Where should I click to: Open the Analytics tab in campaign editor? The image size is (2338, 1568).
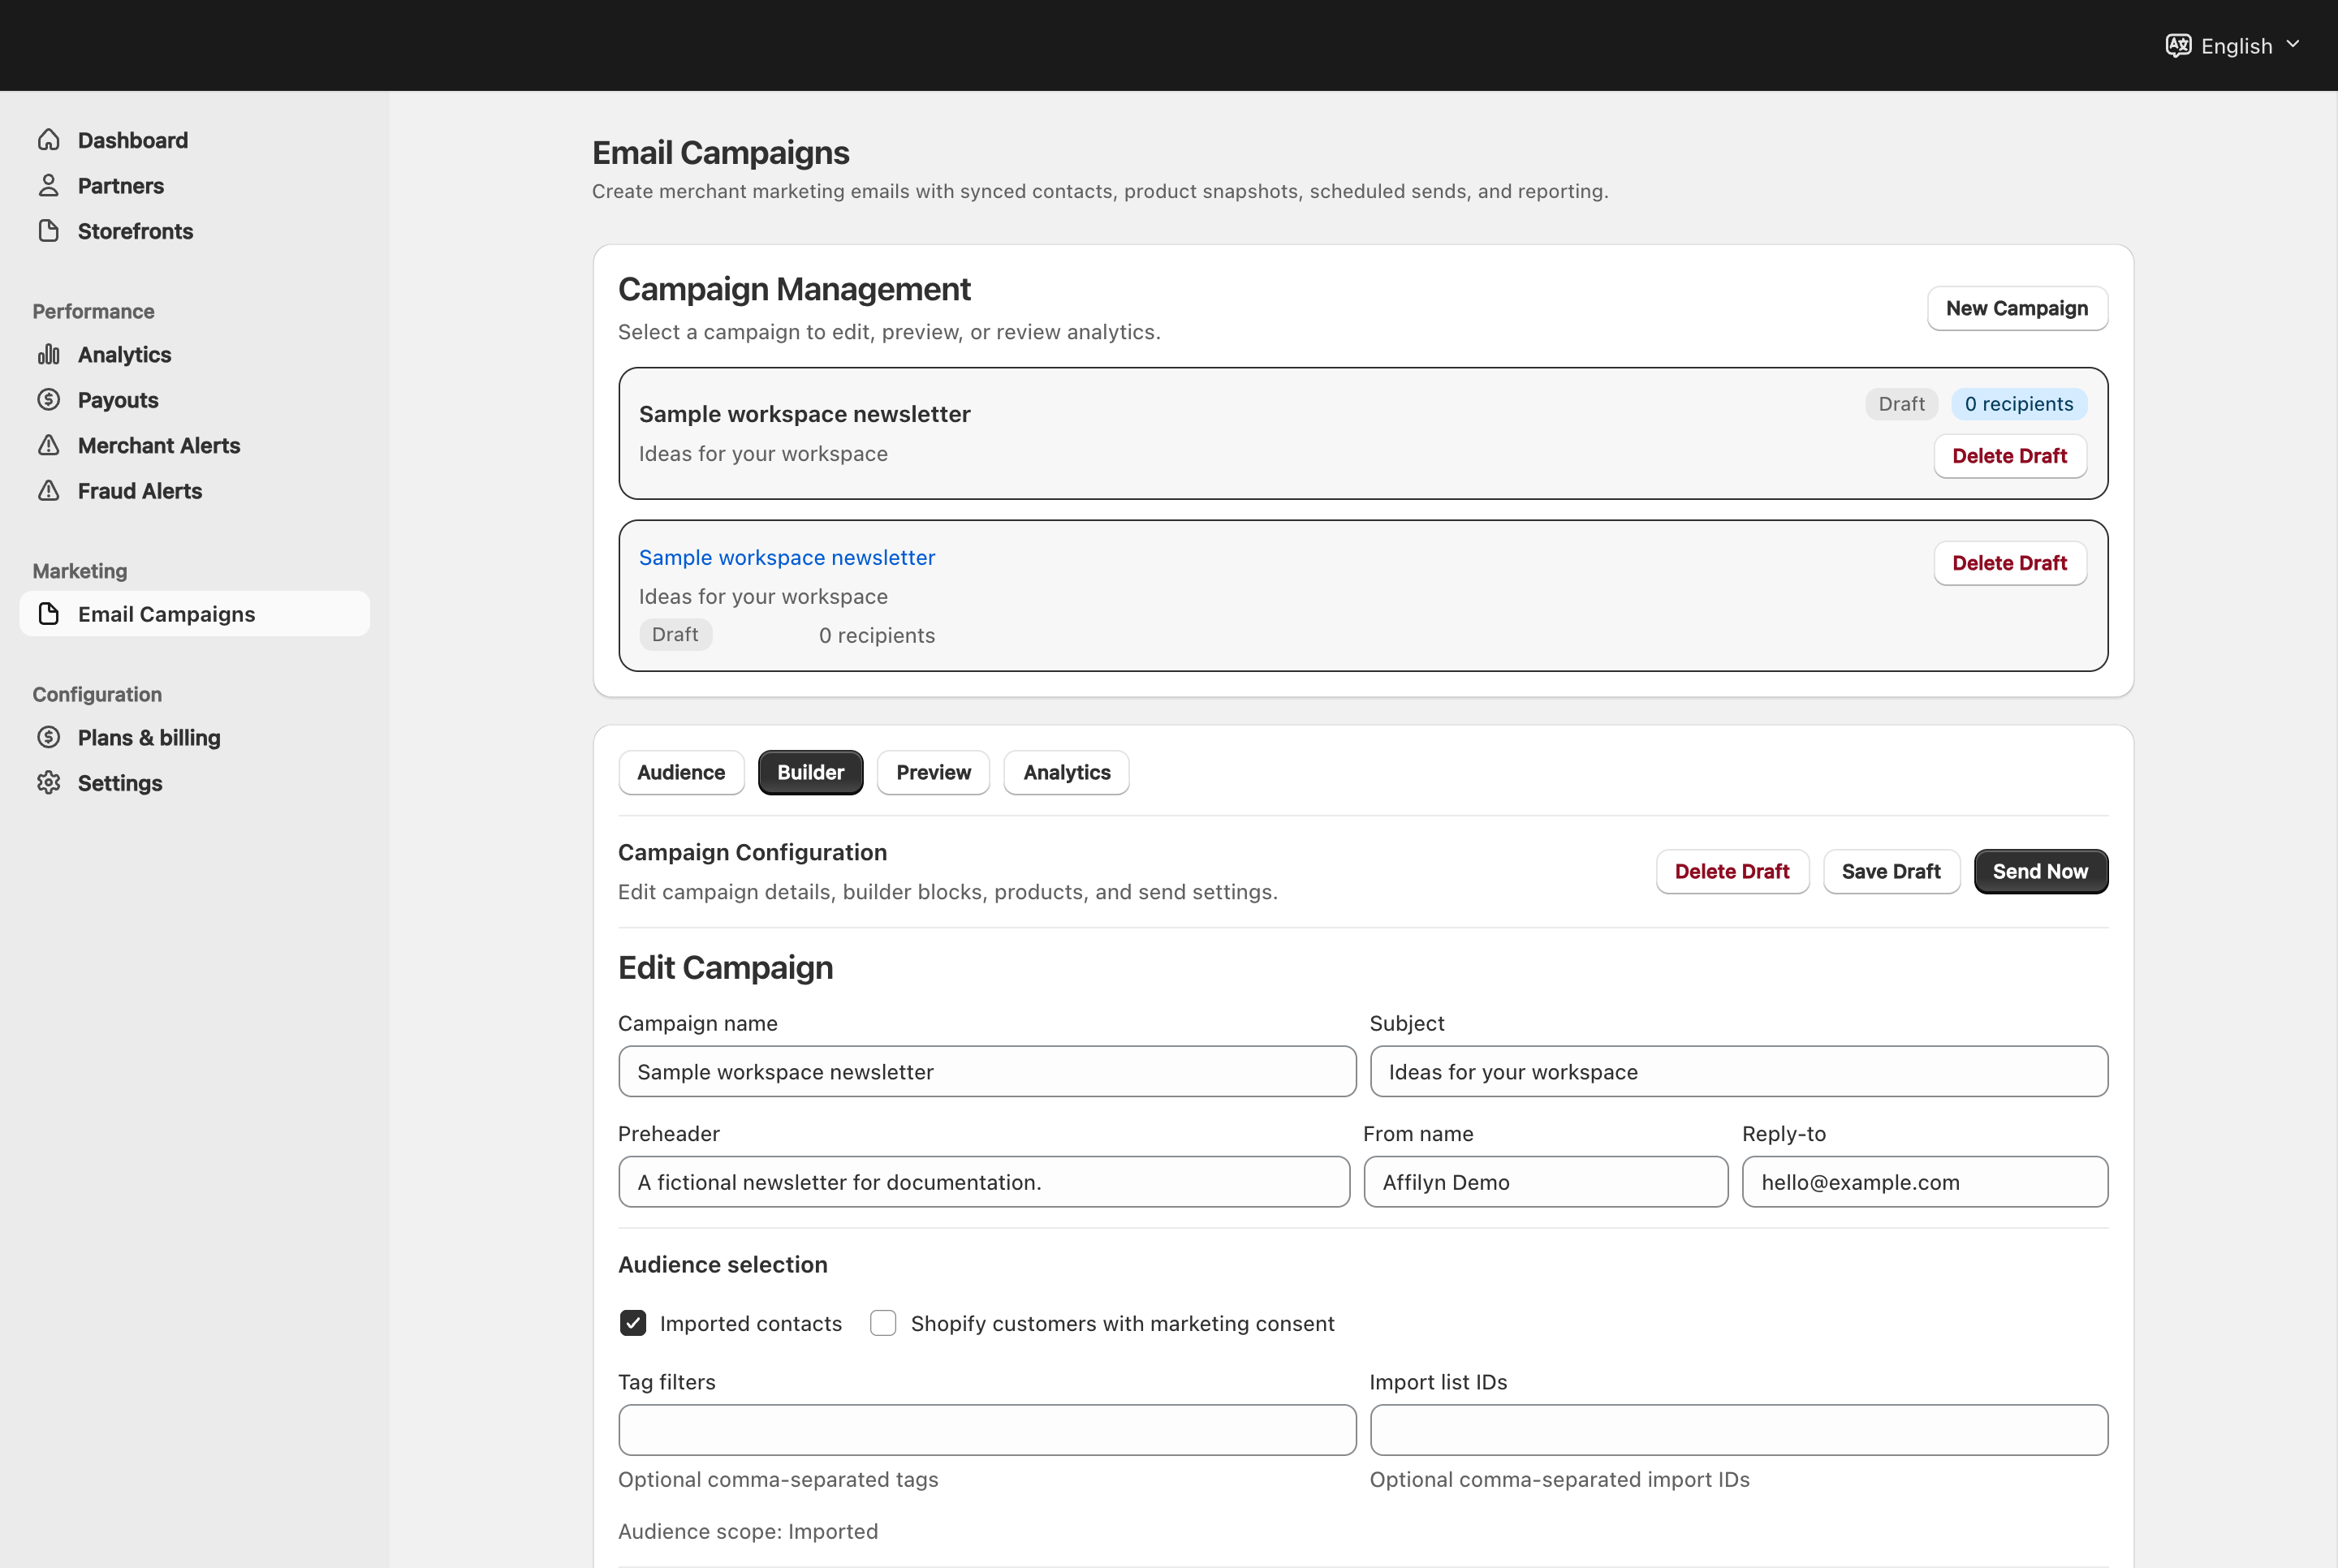click(x=1066, y=772)
